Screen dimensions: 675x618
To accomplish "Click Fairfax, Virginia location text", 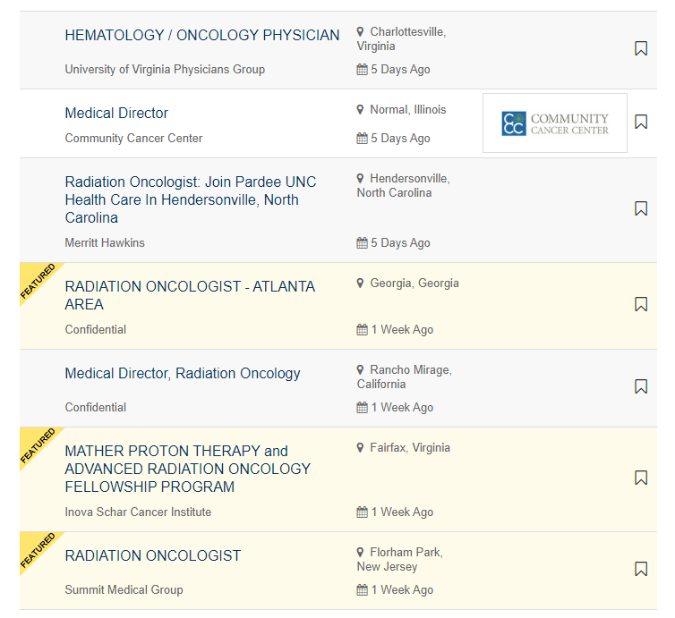I will click(410, 448).
